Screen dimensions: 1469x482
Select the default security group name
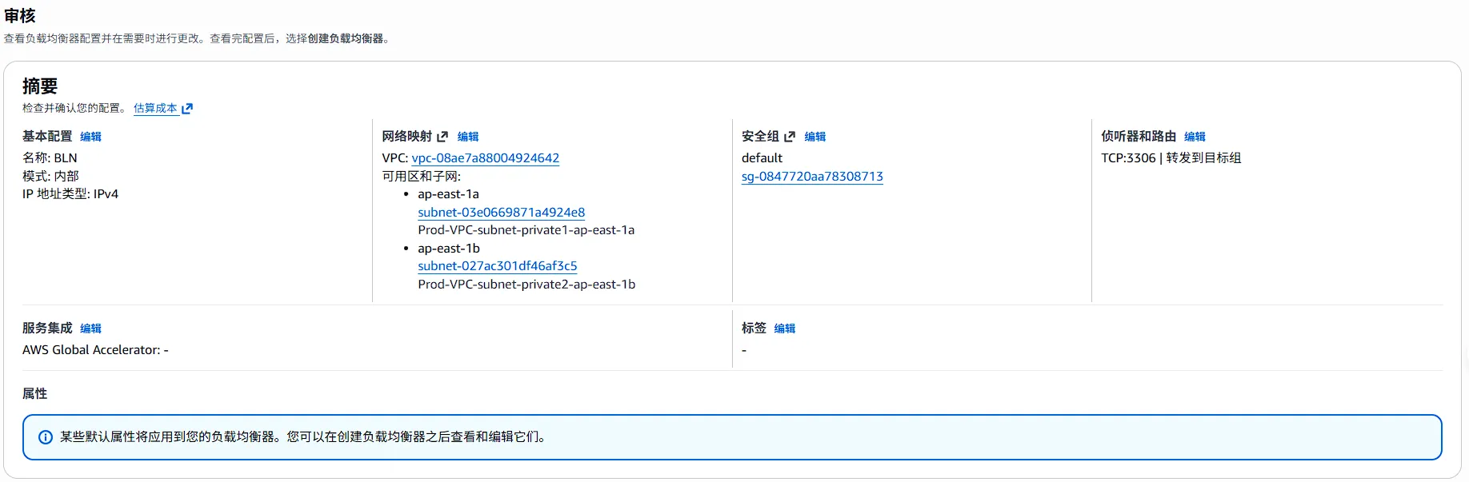(762, 158)
